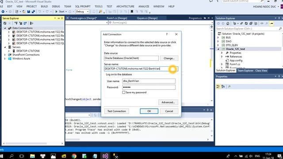Click the Search Solution Explorer box
The height and width of the screenshot is (159, 283).
(247, 29)
